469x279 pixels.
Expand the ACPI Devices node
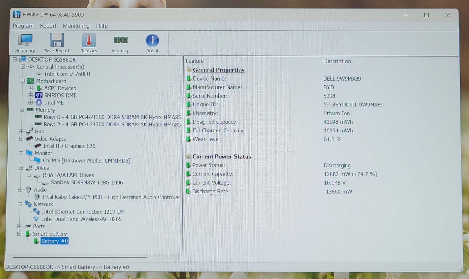pyautogui.click(x=30, y=88)
